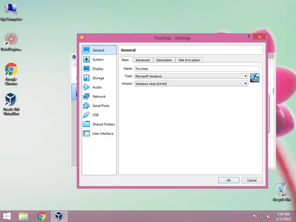Select the General category icon

pos(86,50)
